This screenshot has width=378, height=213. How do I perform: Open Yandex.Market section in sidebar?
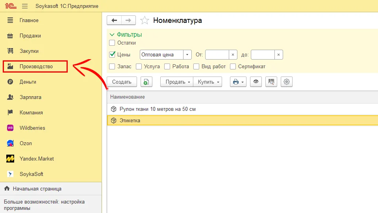37,159
